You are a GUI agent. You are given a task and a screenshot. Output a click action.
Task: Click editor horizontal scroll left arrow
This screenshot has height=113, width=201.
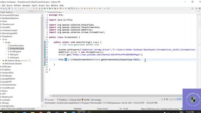[50, 96]
